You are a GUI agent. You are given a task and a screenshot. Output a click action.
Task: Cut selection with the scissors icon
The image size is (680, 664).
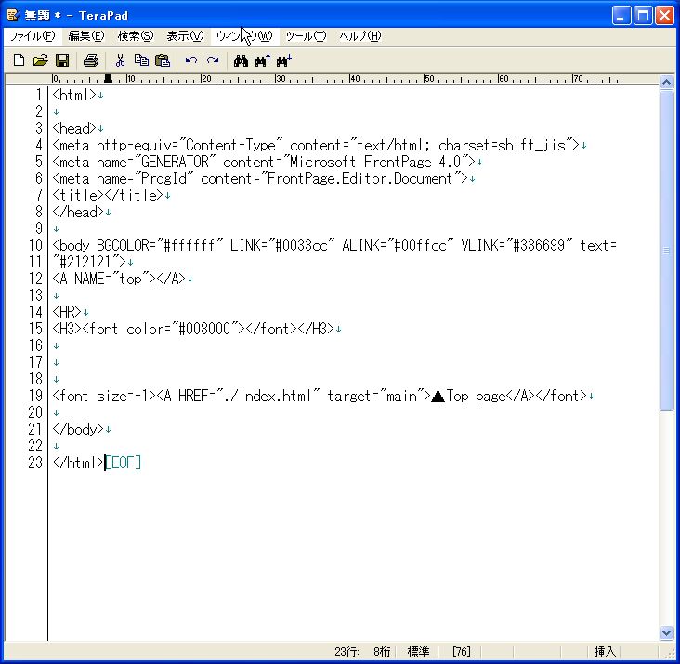120,60
